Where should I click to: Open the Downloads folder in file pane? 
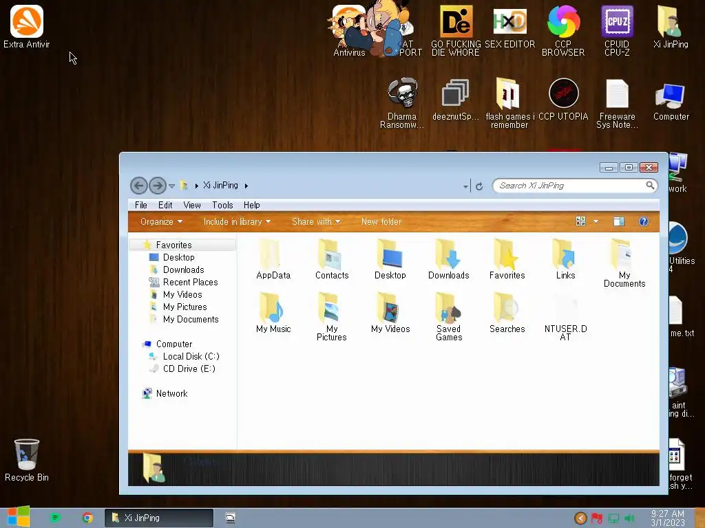point(449,259)
